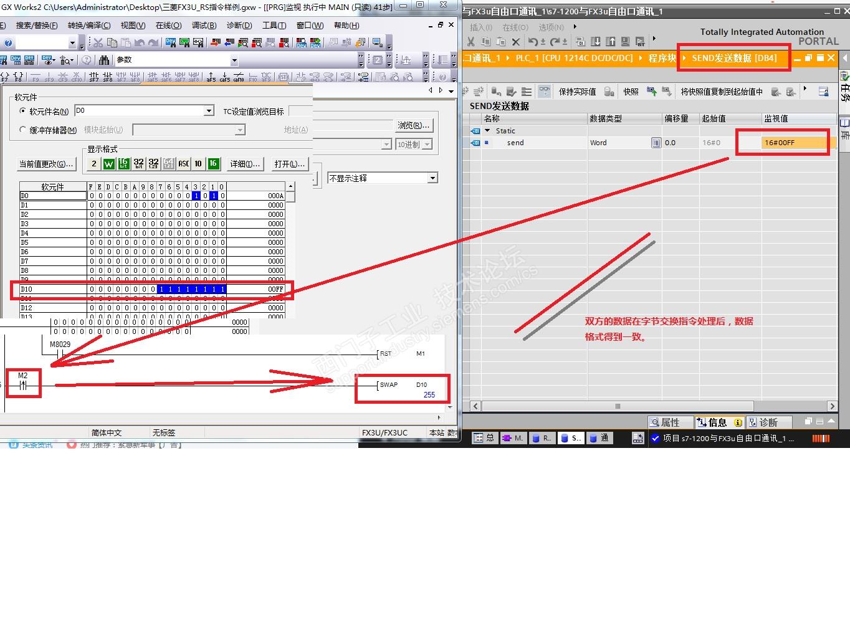Screen dimensions: 850x638
Task: Open the 10进制 radix dropdown
Action: point(427,144)
